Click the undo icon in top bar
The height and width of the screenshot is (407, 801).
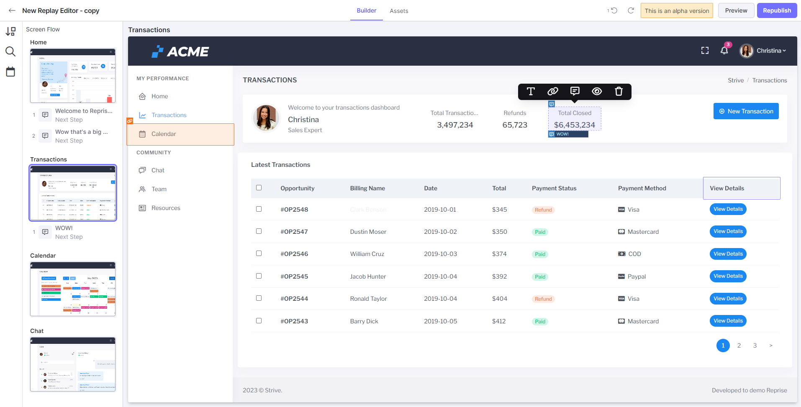(614, 10)
